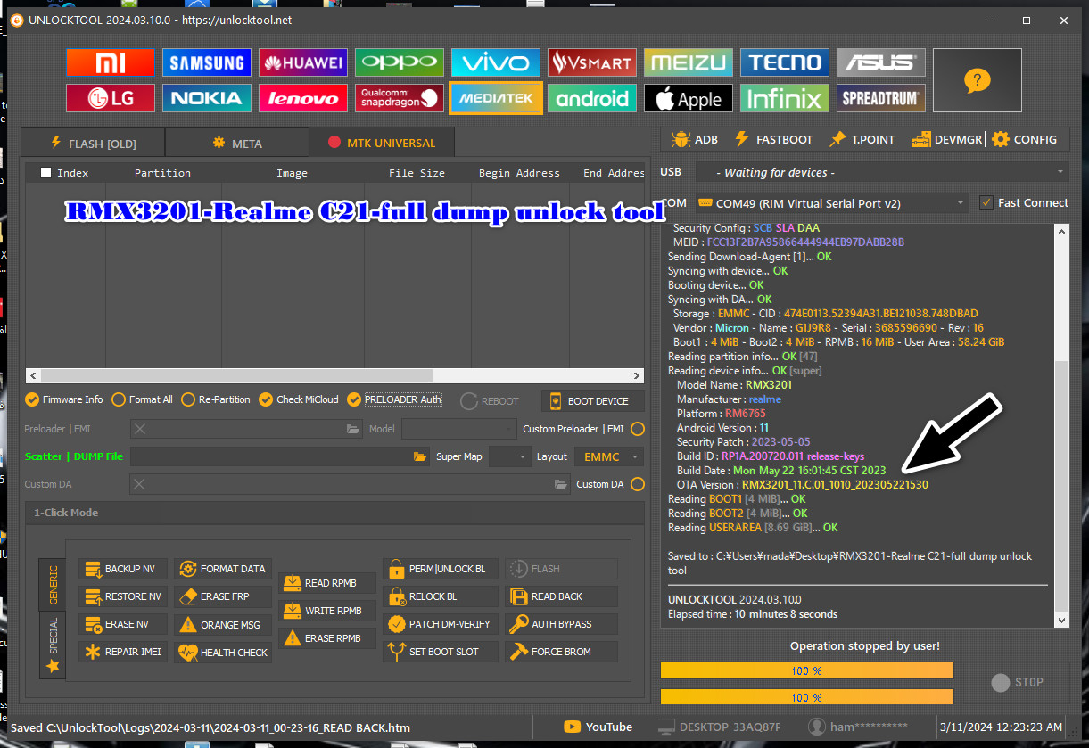Select the ASUS brand tile

point(881,62)
